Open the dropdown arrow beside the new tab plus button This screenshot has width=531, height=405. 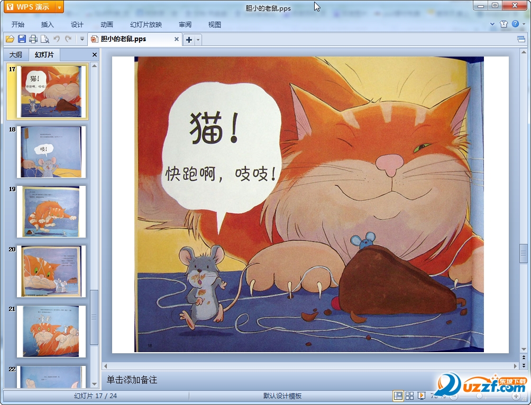[198, 40]
